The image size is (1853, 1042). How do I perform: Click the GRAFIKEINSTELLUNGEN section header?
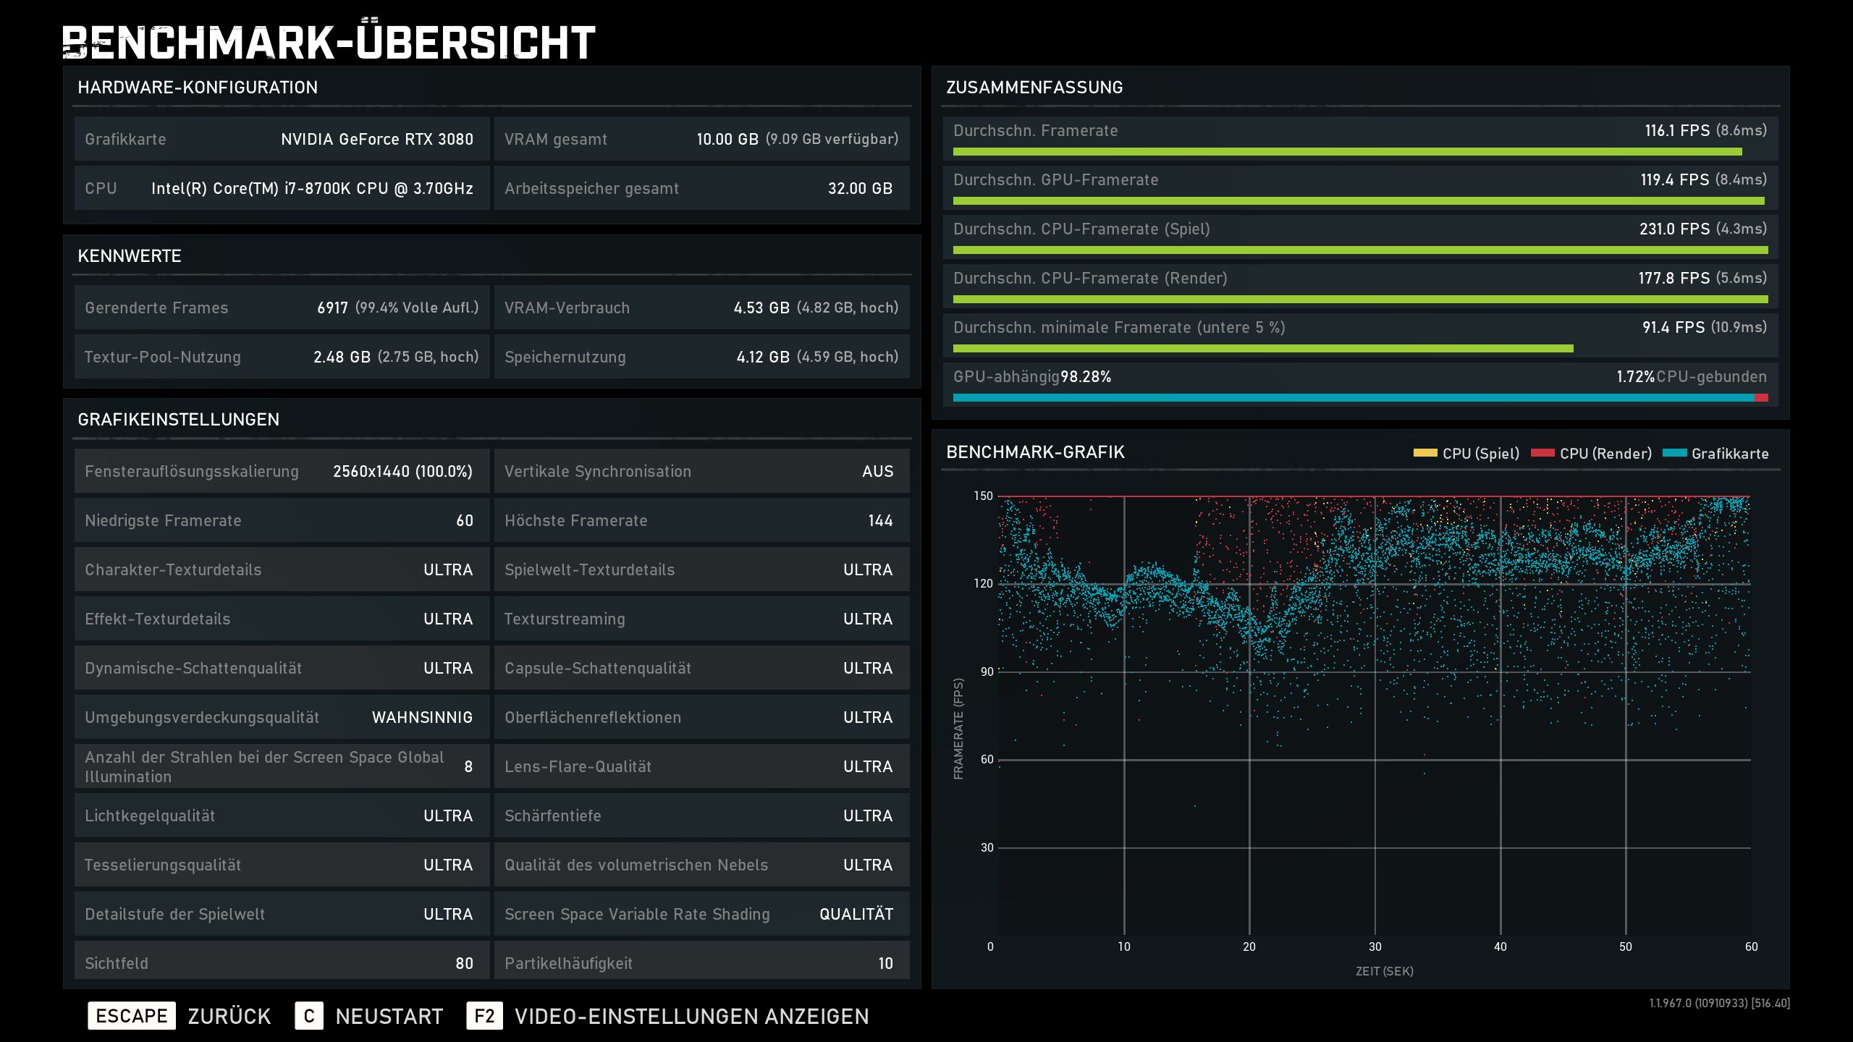pyautogui.click(x=178, y=420)
